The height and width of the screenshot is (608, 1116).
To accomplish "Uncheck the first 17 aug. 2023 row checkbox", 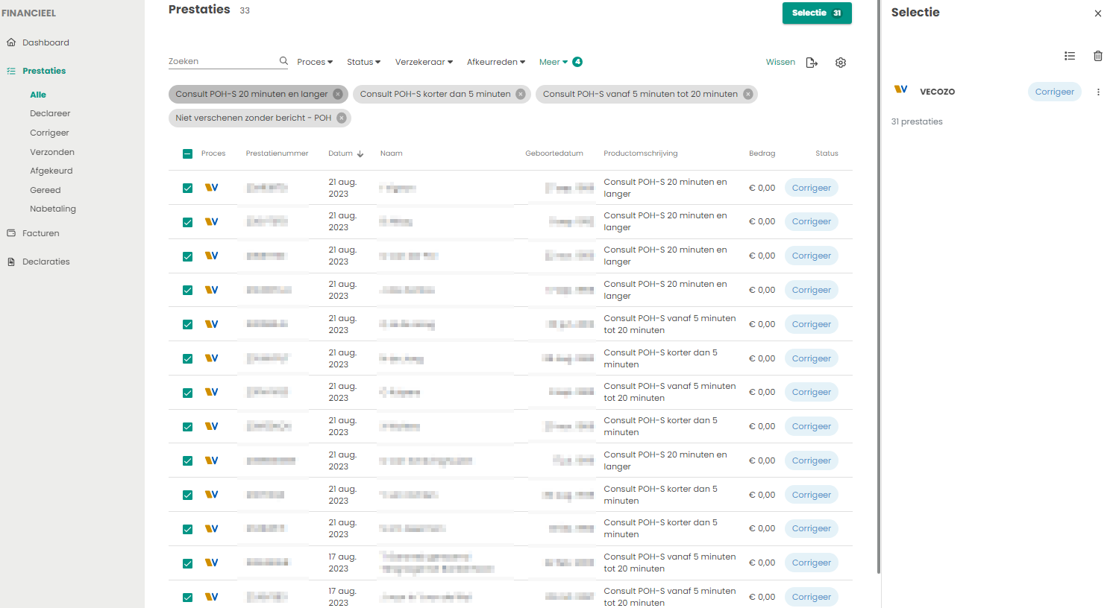I will coord(187,563).
